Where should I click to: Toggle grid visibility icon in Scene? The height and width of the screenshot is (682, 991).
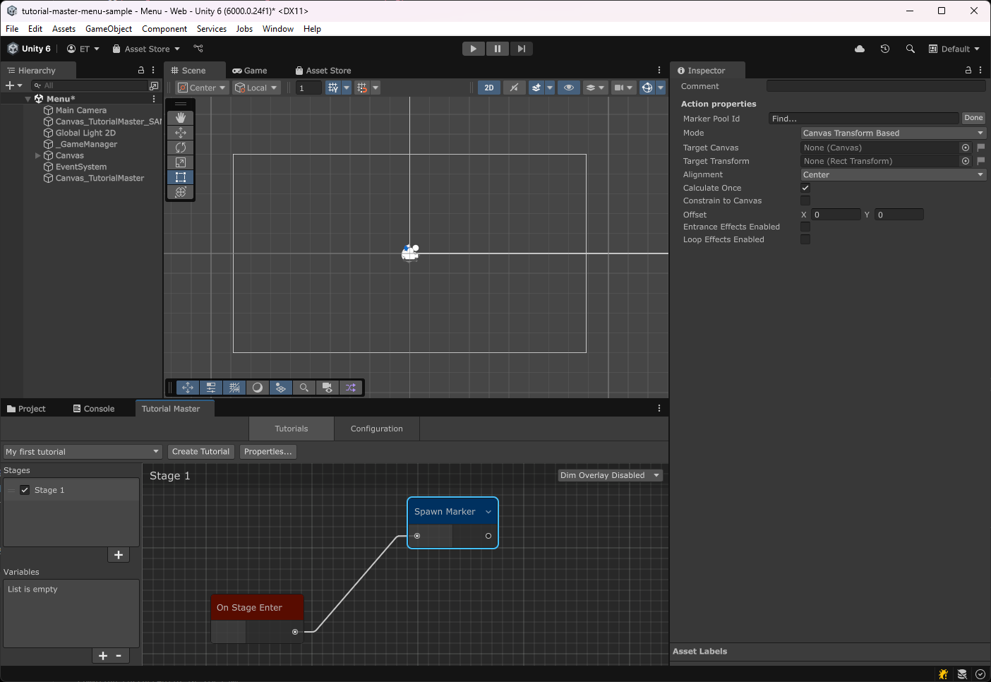[x=333, y=88]
